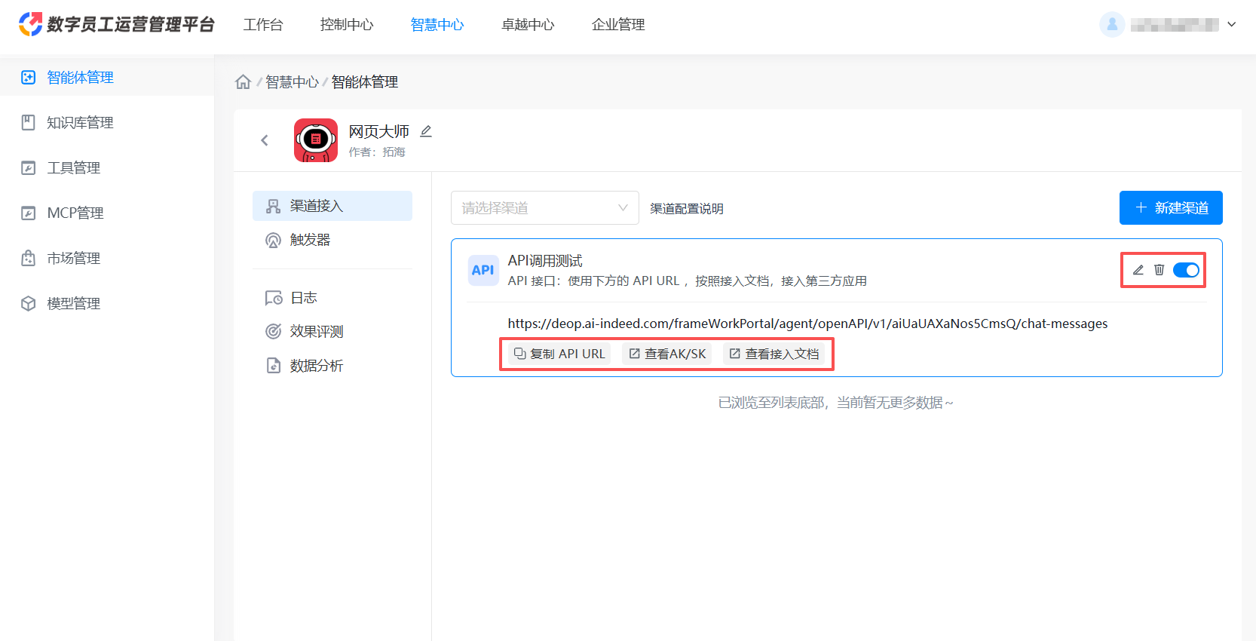1256x641 pixels.
Task: Click 渠道配置说明 help text
Action: [x=686, y=209]
